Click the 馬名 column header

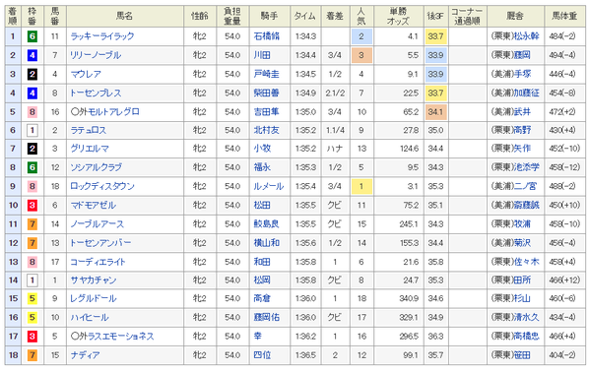point(124,16)
